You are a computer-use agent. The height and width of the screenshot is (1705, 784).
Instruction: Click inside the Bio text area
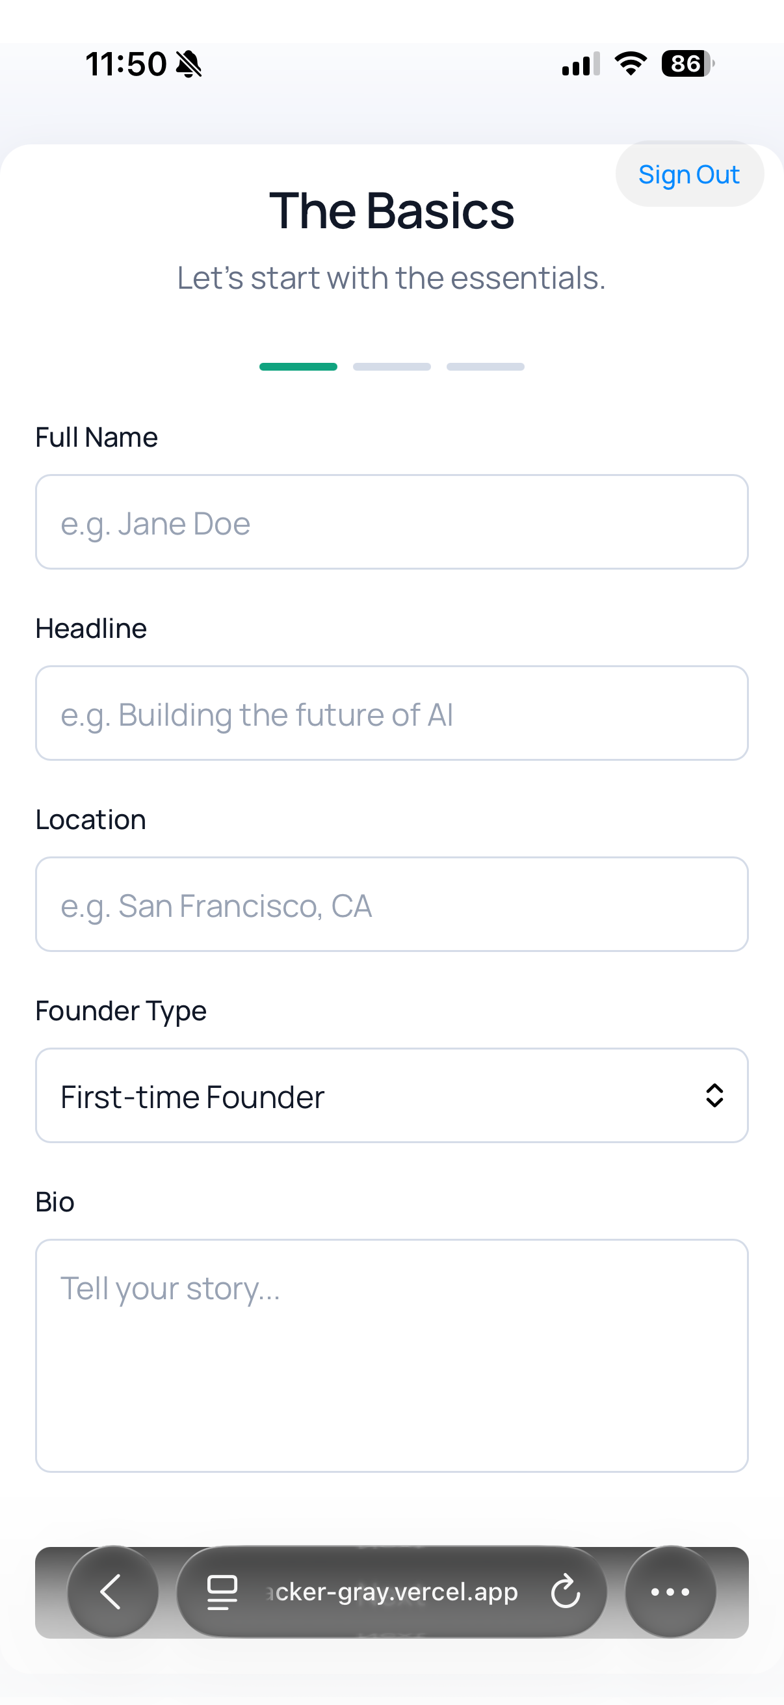click(x=391, y=1356)
